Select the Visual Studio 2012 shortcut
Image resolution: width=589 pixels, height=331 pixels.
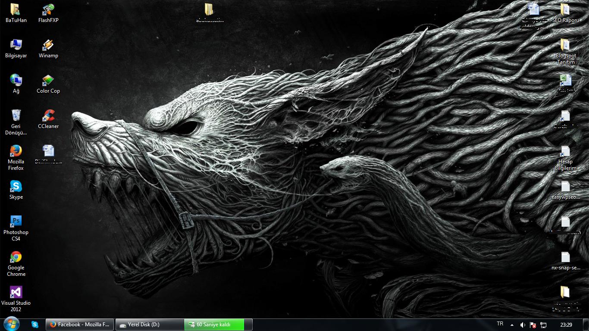pos(16,299)
